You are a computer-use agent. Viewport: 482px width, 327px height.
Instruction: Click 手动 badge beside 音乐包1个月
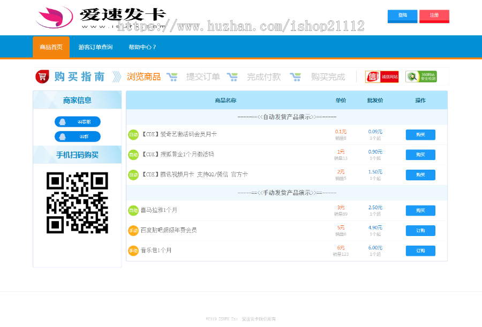coord(133,251)
